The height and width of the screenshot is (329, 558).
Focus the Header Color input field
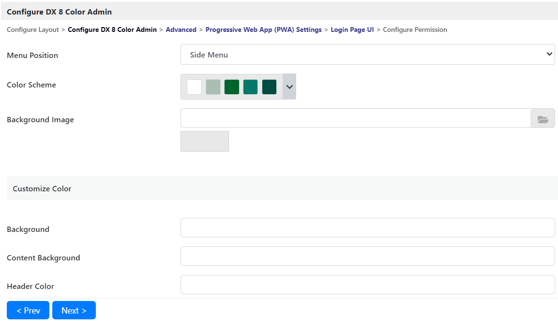coord(367,285)
